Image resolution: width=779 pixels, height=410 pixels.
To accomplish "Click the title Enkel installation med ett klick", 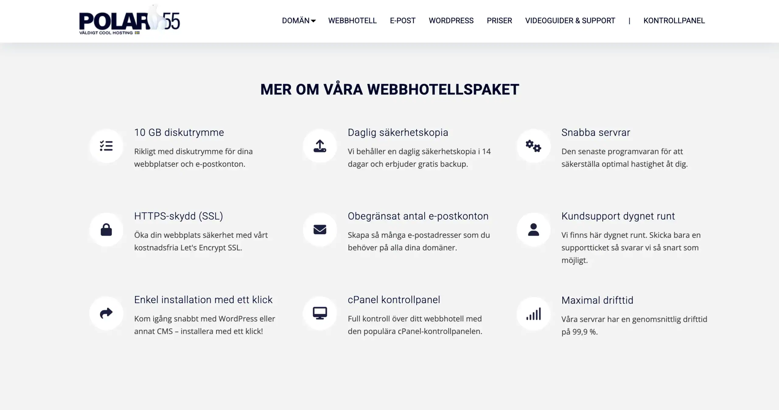I will click(203, 300).
